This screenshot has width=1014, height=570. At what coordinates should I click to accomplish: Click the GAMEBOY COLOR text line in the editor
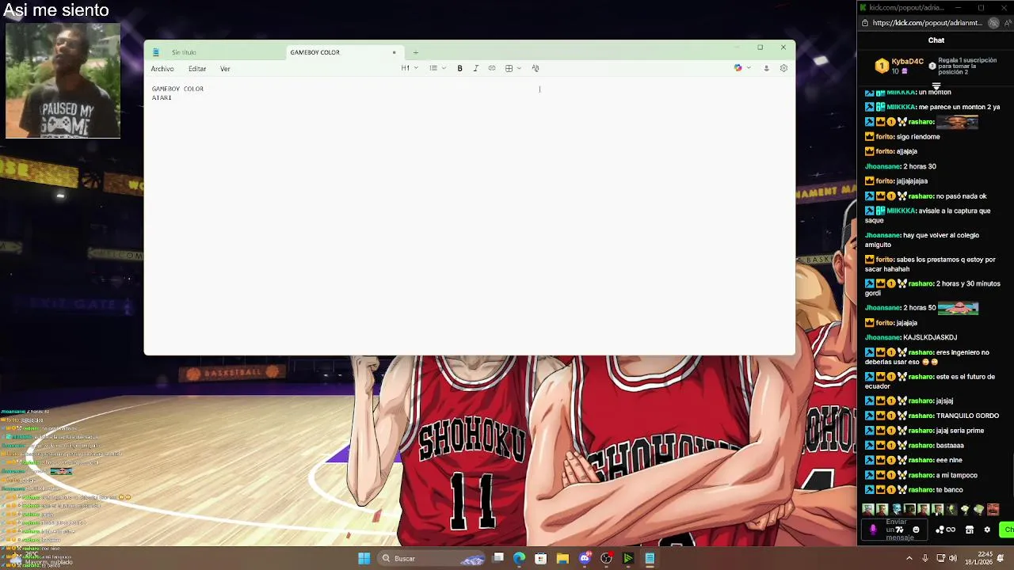point(177,89)
